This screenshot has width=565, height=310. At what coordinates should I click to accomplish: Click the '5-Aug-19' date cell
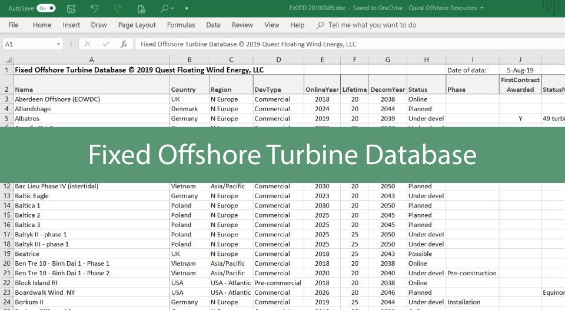520,70
